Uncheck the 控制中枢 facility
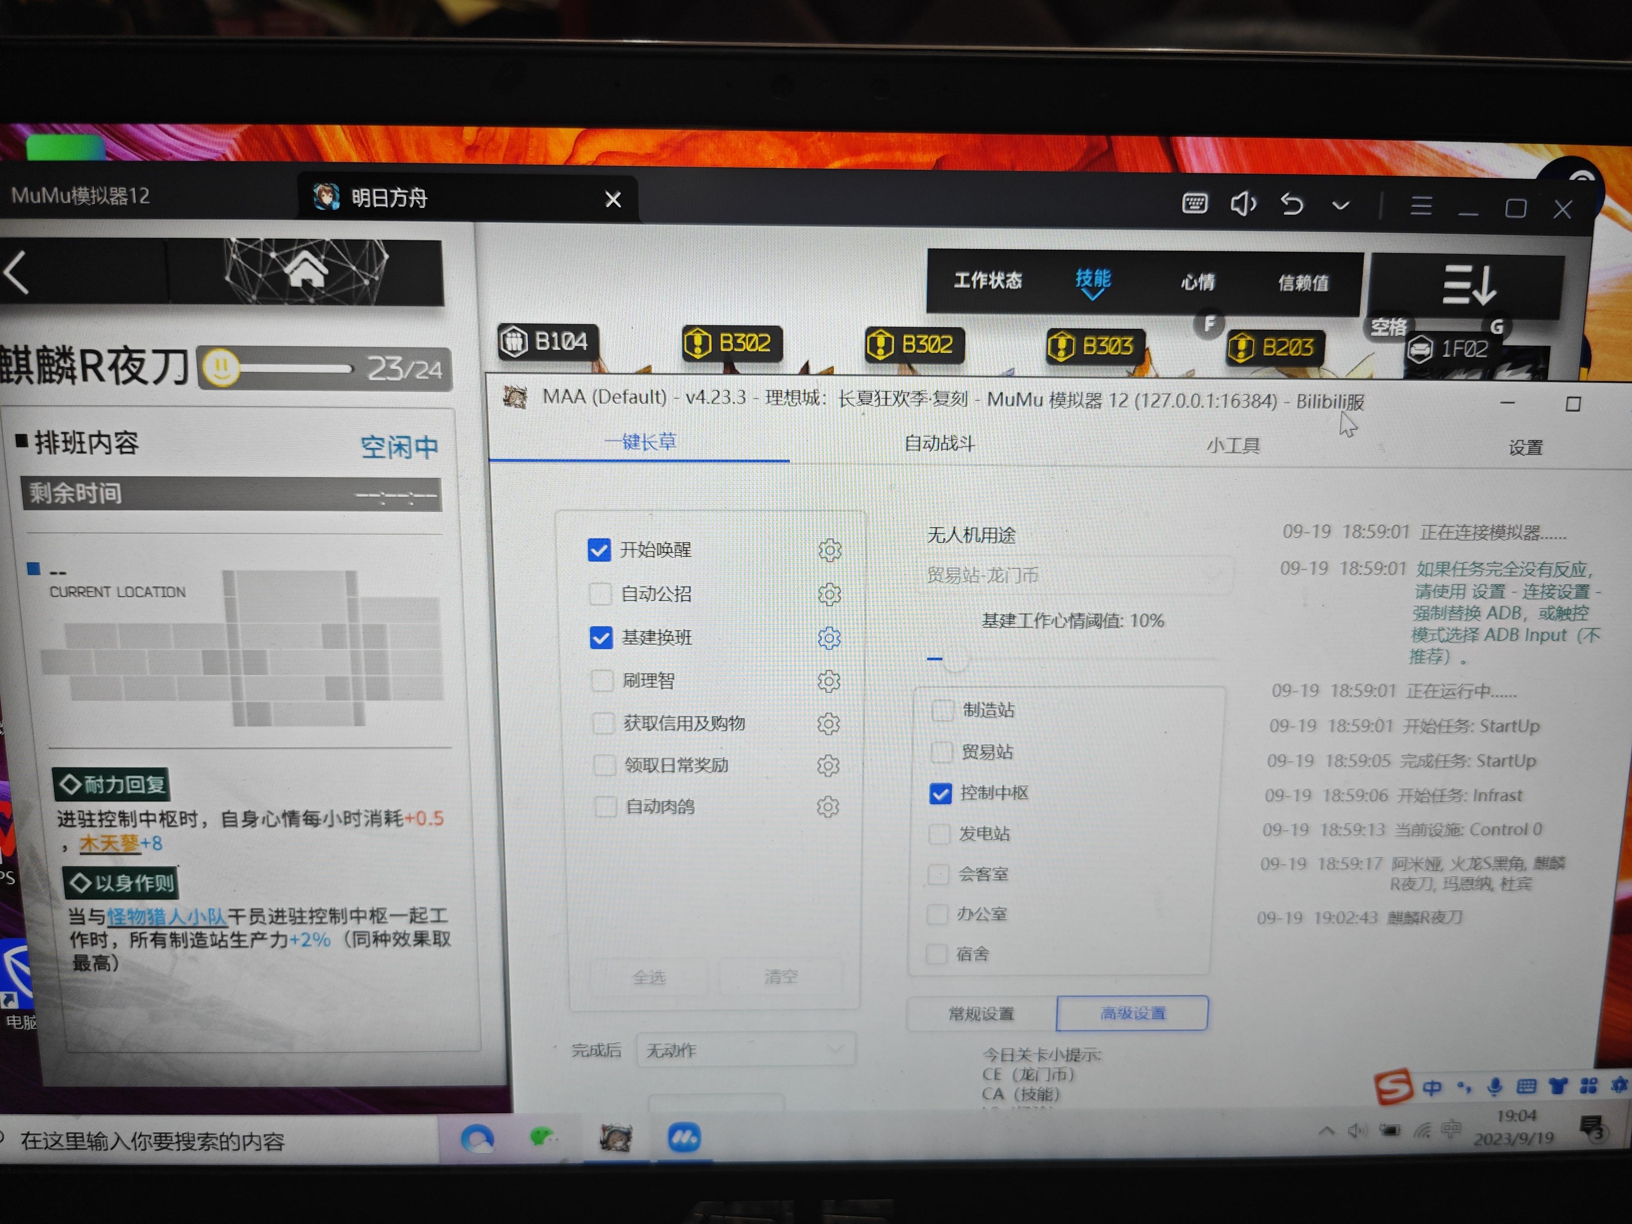 pos(940,793)
